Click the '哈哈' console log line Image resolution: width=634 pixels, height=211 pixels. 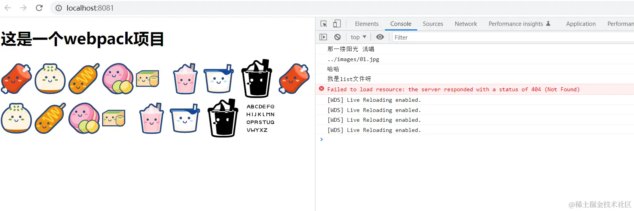(333, 69)
